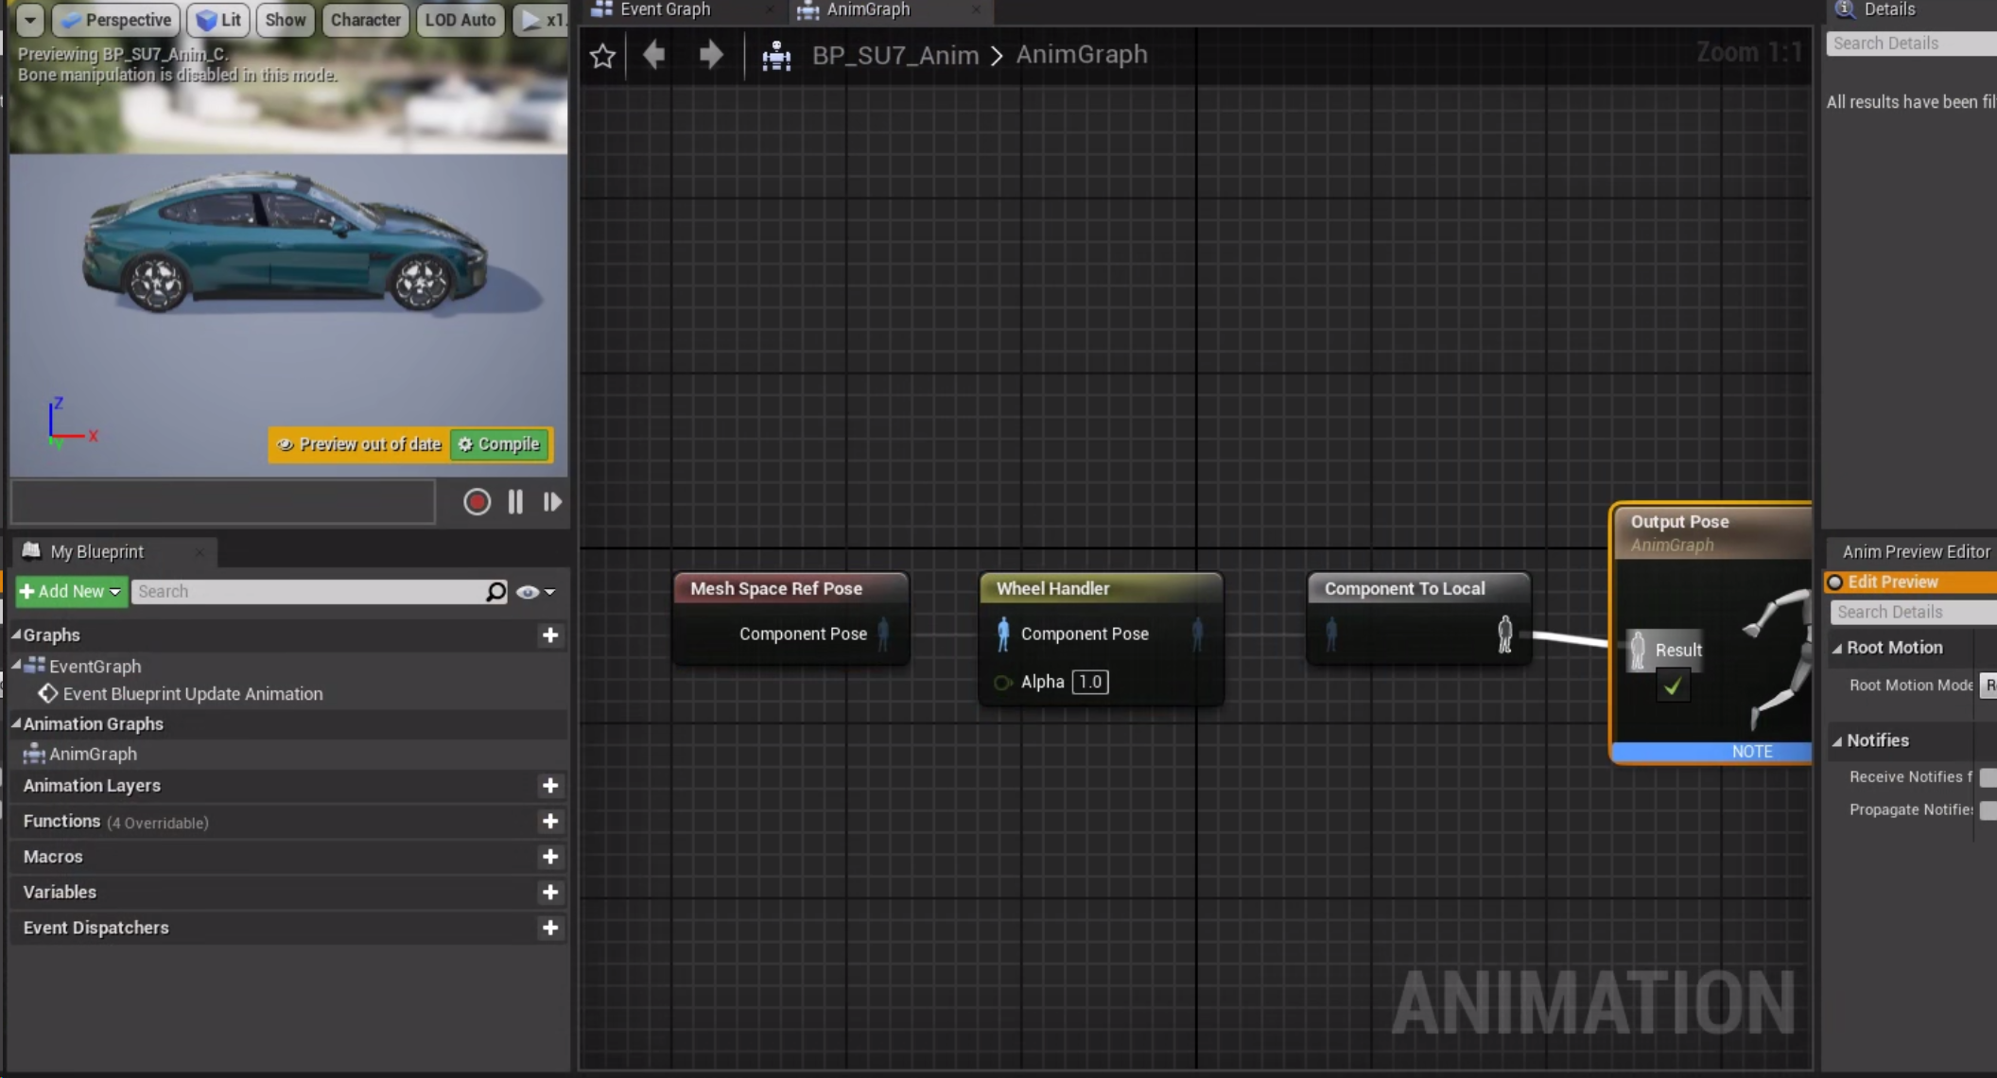This screenshot has height=1078, width=1997.
Task: Select the Edit Preview radio button
Action: [1835, 582]
